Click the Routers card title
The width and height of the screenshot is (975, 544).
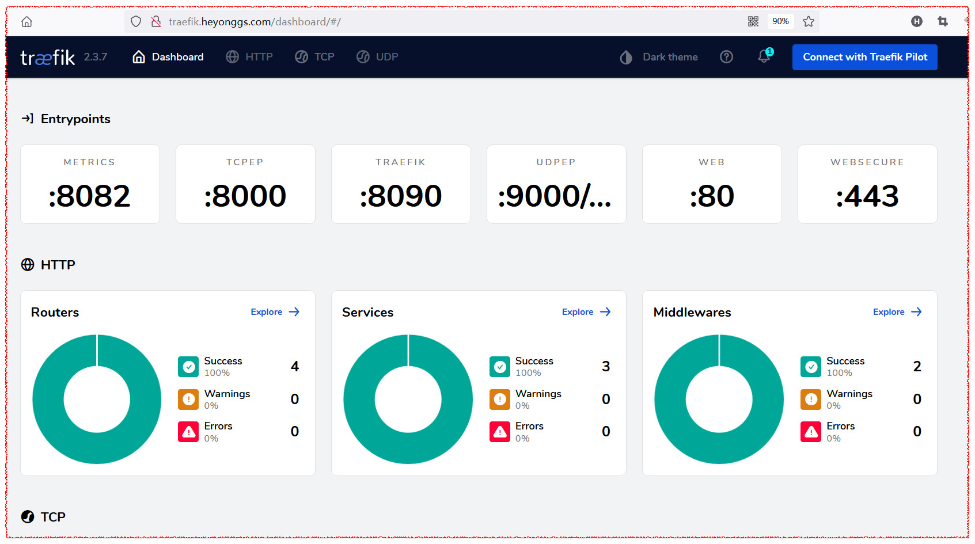55,313
